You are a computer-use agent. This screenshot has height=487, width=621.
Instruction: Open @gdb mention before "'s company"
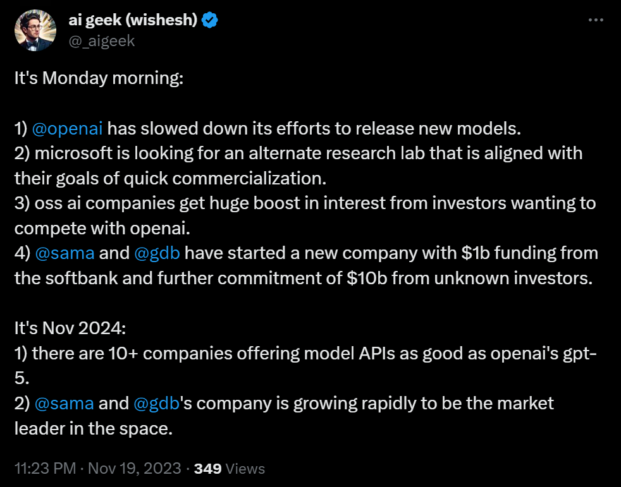pos(156,404)
